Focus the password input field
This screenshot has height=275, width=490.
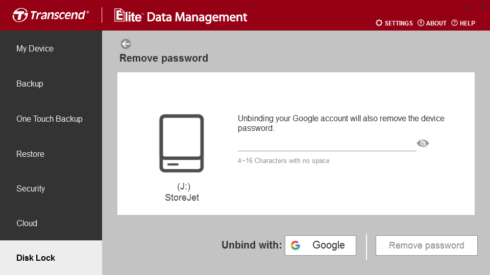(327, 144)
